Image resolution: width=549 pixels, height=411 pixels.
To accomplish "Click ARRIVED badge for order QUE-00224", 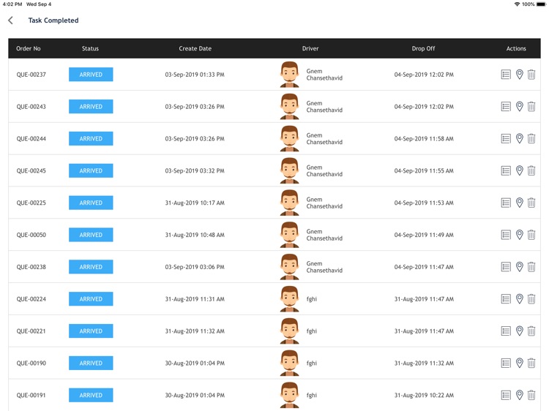I will coord(91,299).
